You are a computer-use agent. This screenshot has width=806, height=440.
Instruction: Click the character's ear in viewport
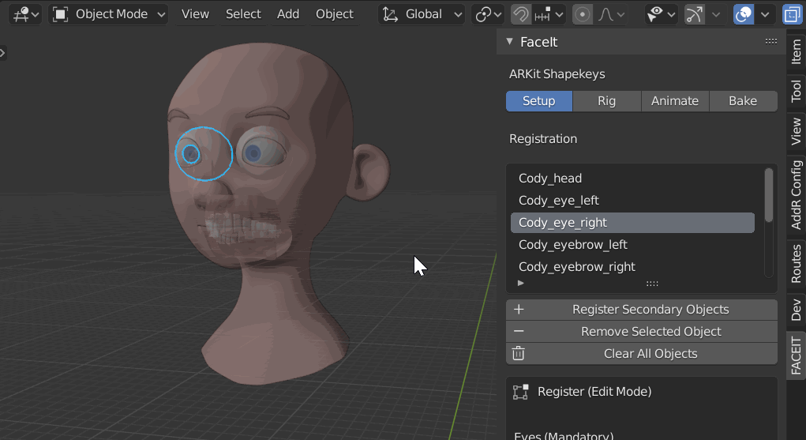tap(368, 171)
